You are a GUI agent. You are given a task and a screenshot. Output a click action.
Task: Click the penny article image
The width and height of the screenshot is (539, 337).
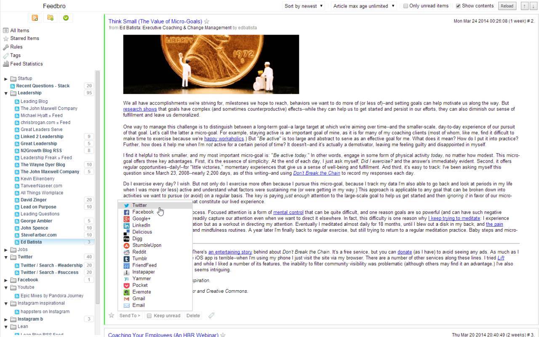coord(211,64)
